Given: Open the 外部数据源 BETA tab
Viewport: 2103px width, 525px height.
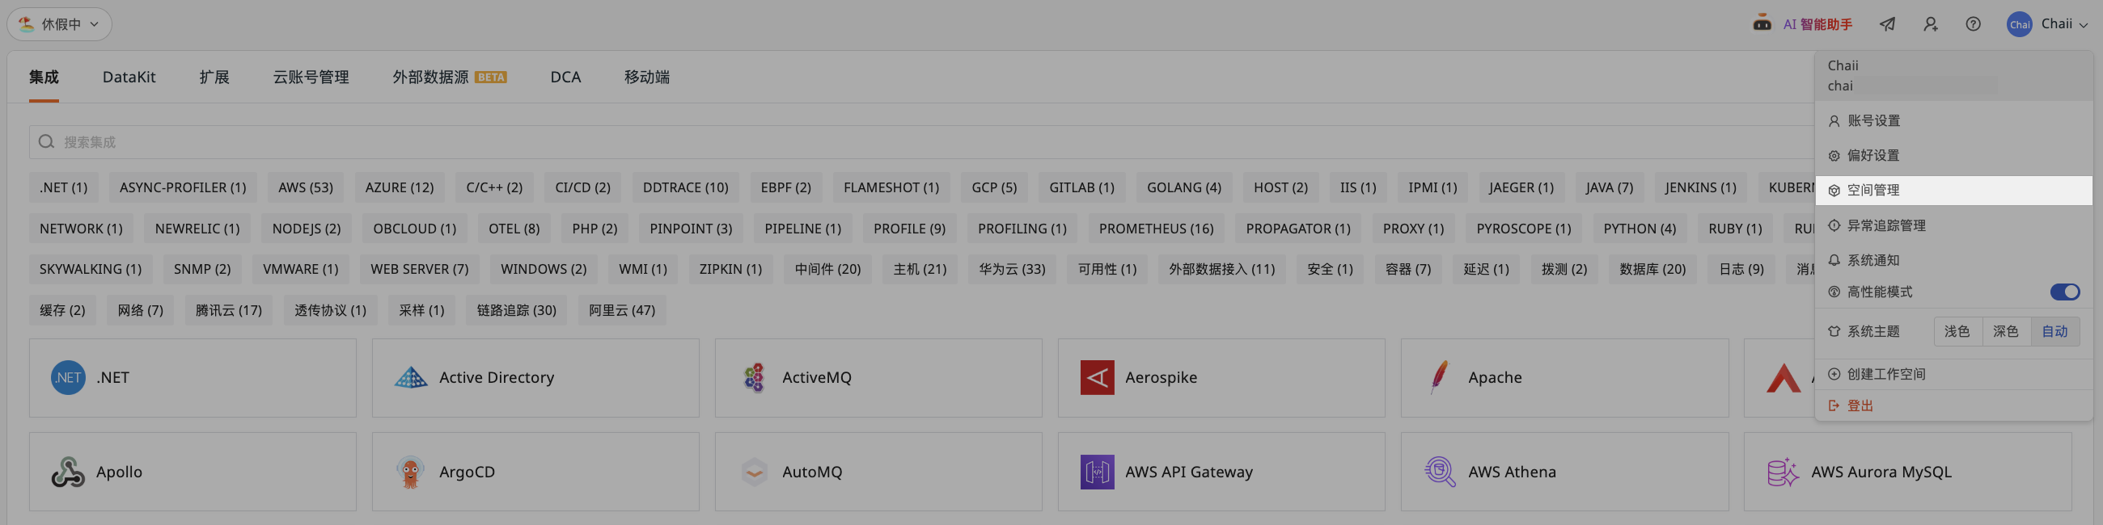Looking at the screenshot, I should tap(449, 77).
